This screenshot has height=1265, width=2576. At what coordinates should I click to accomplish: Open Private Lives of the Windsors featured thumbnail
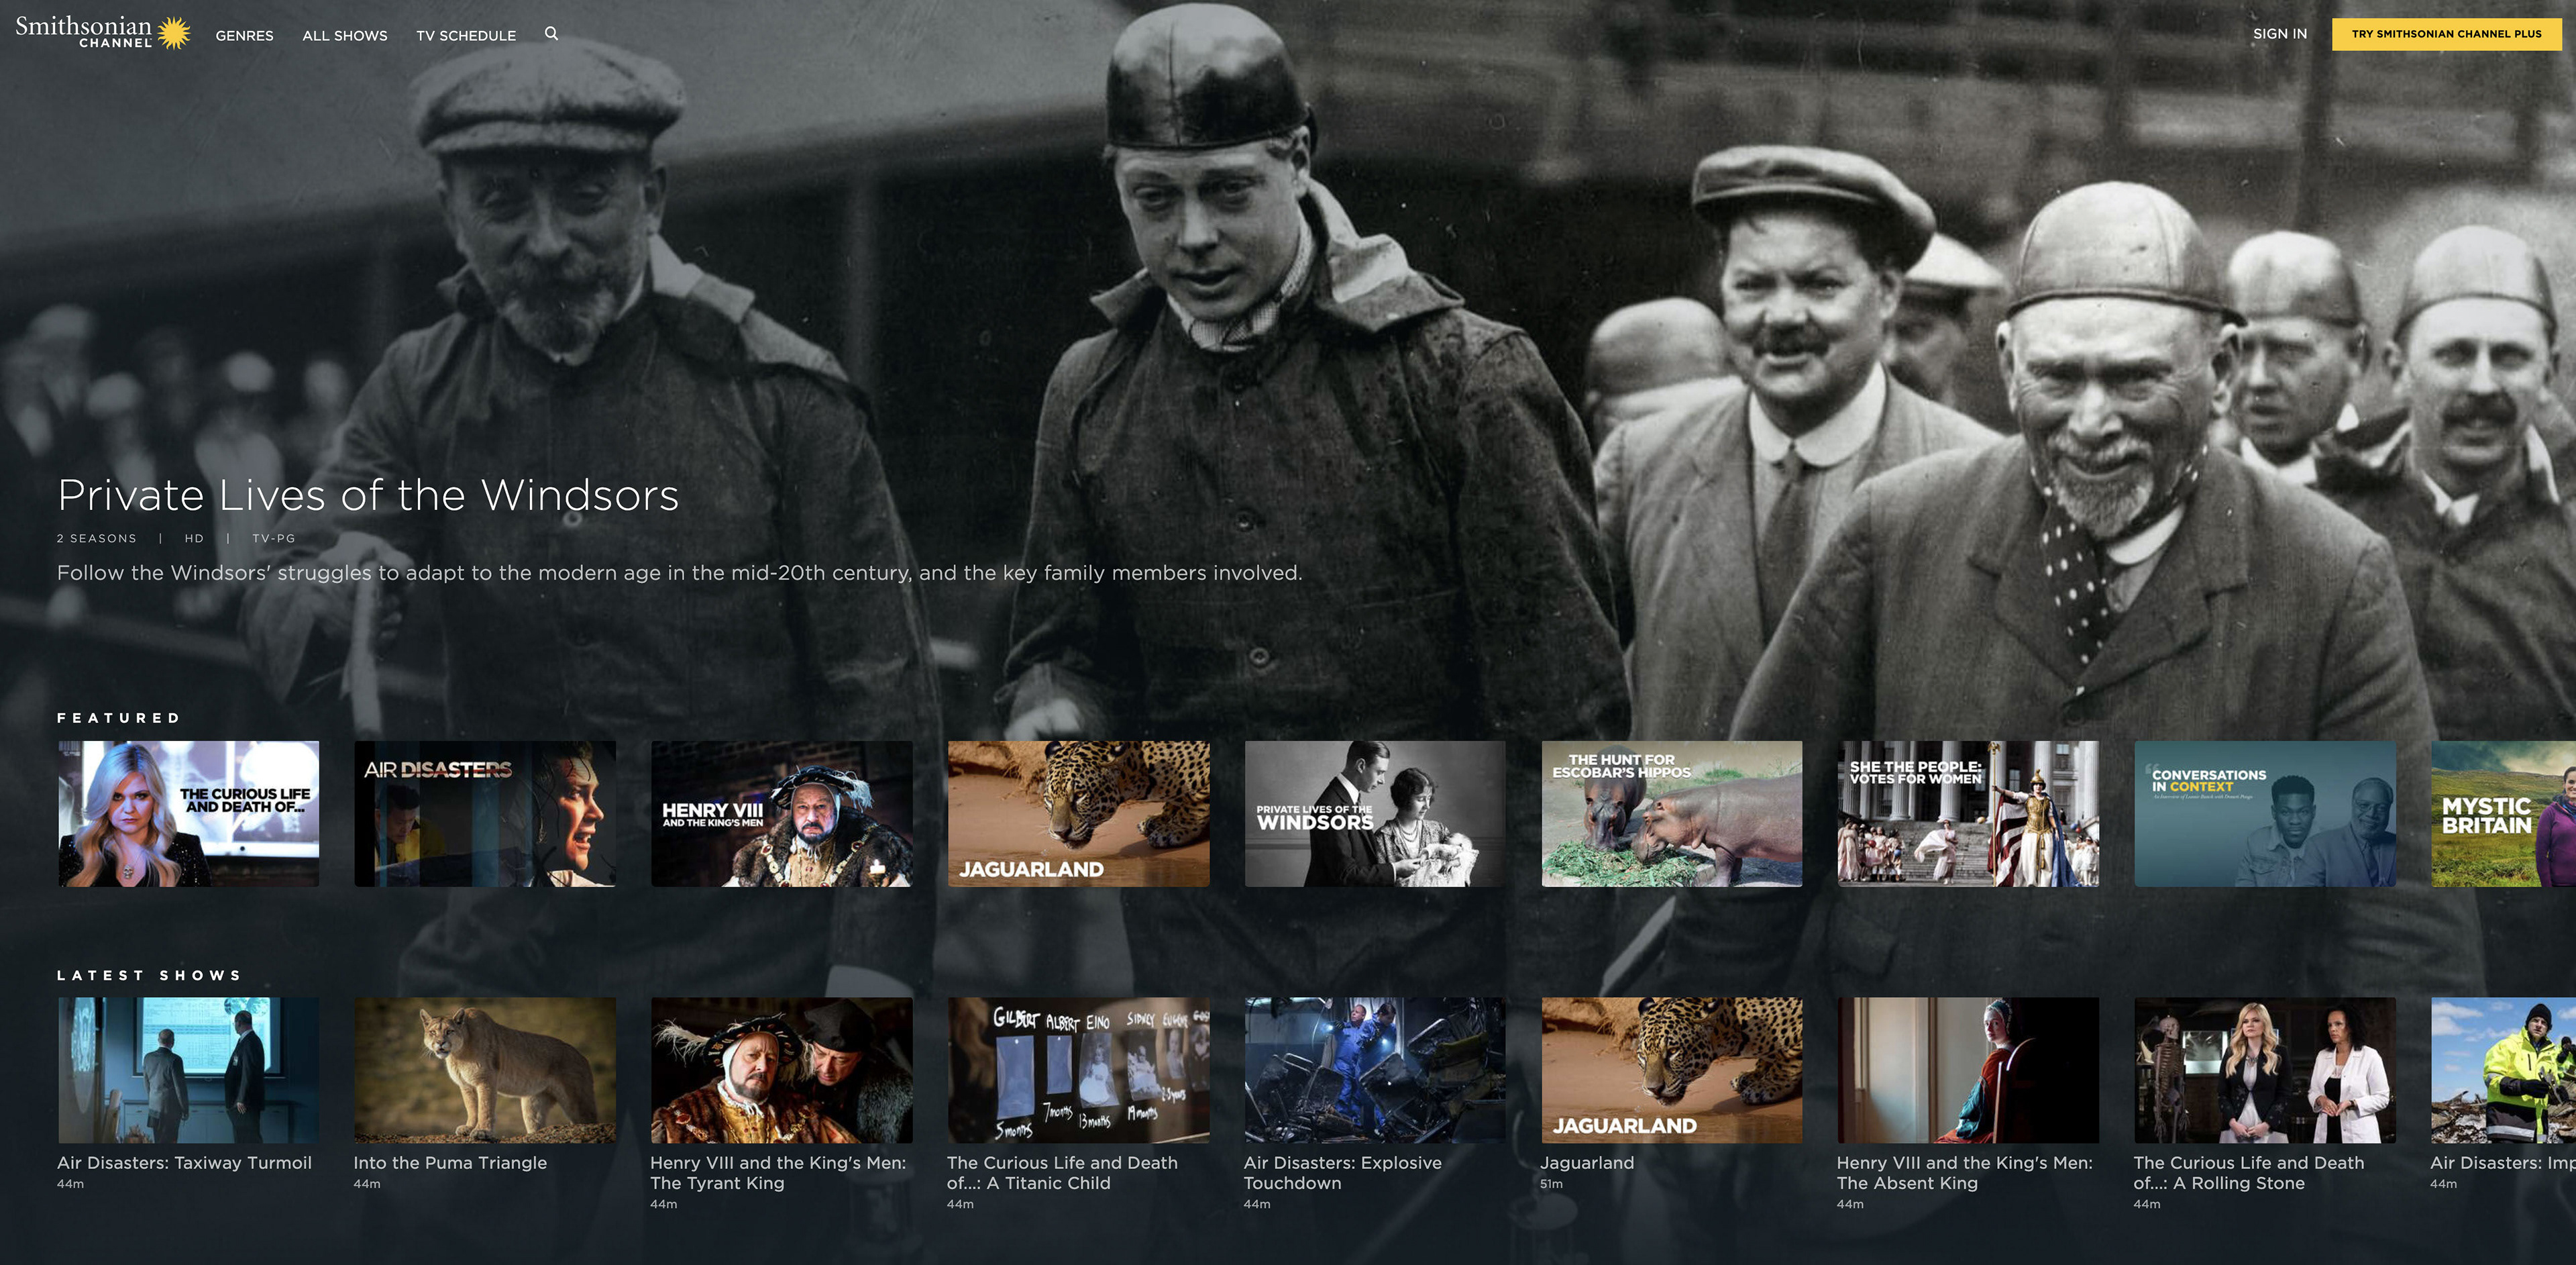(x=1375, y=813)
